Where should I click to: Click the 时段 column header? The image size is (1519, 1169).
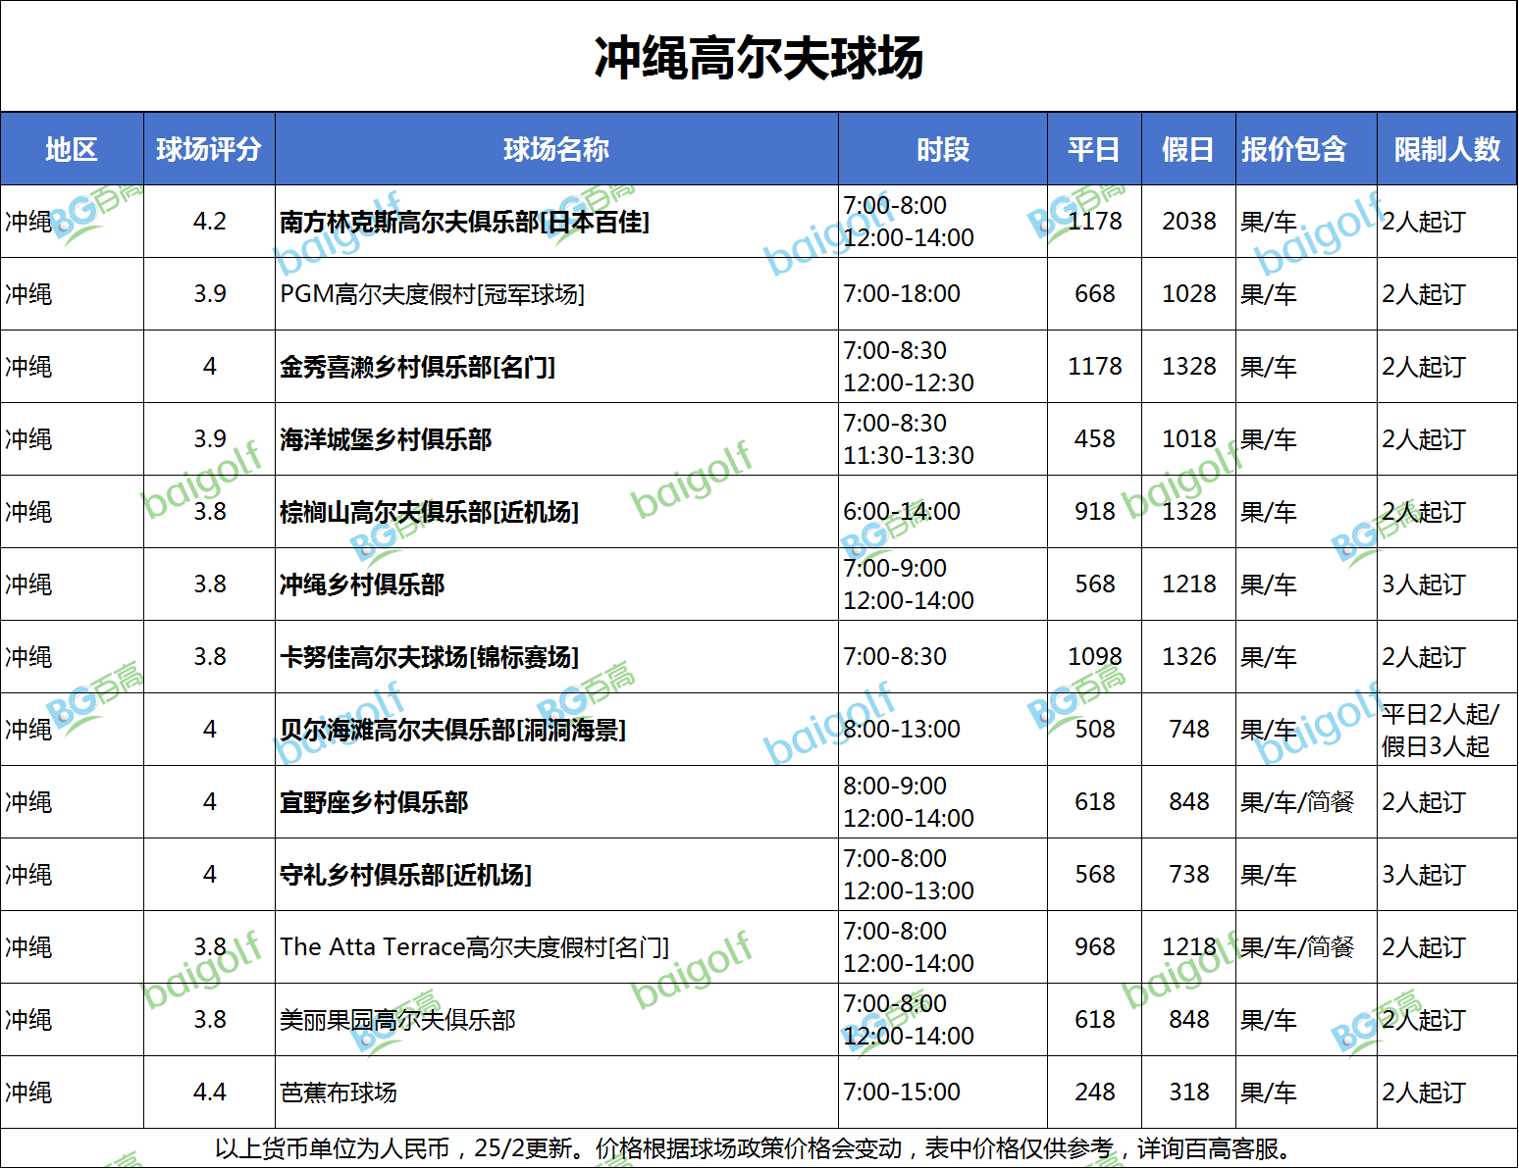click(942, 149)
